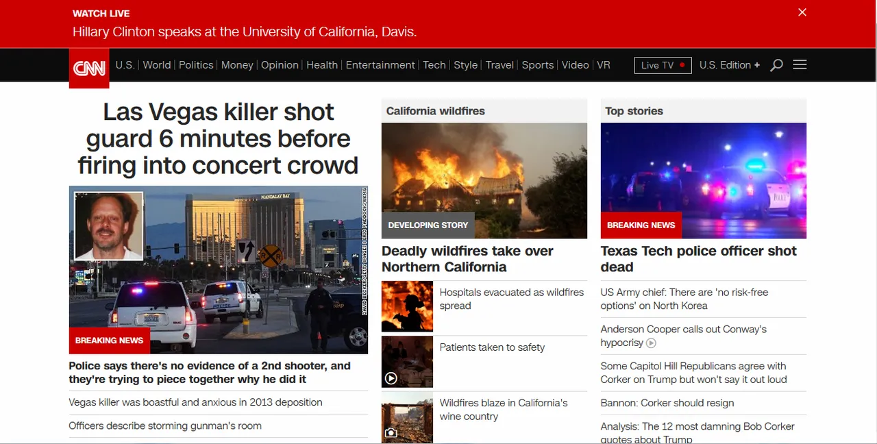Play the Patients taken to safety video
This screenshot has height=444, width=877.
pos(391,378)
